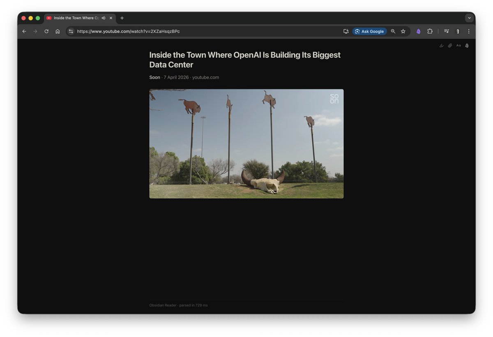Image resolution: width=493 pixels, height=337 pixels.
Task: Go back to the previous page
Action: coord(24,31)
